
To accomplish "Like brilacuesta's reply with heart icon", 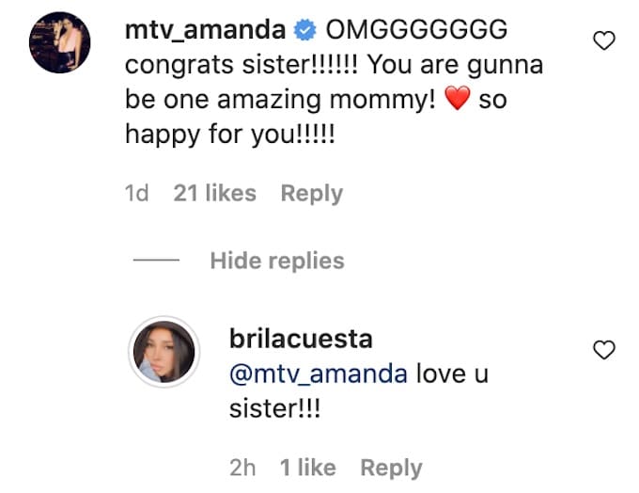I will coord(606,351).
